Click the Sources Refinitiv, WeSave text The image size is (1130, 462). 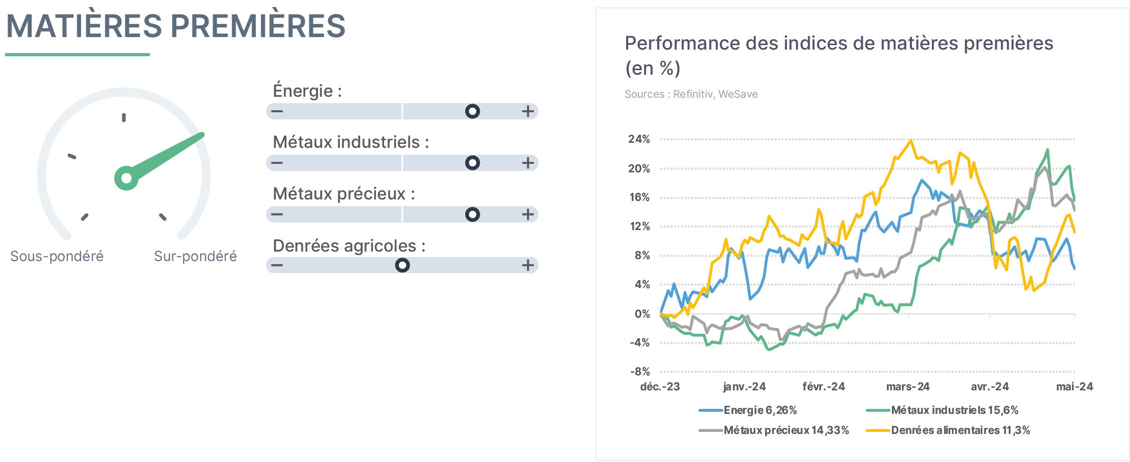(691, 94)
